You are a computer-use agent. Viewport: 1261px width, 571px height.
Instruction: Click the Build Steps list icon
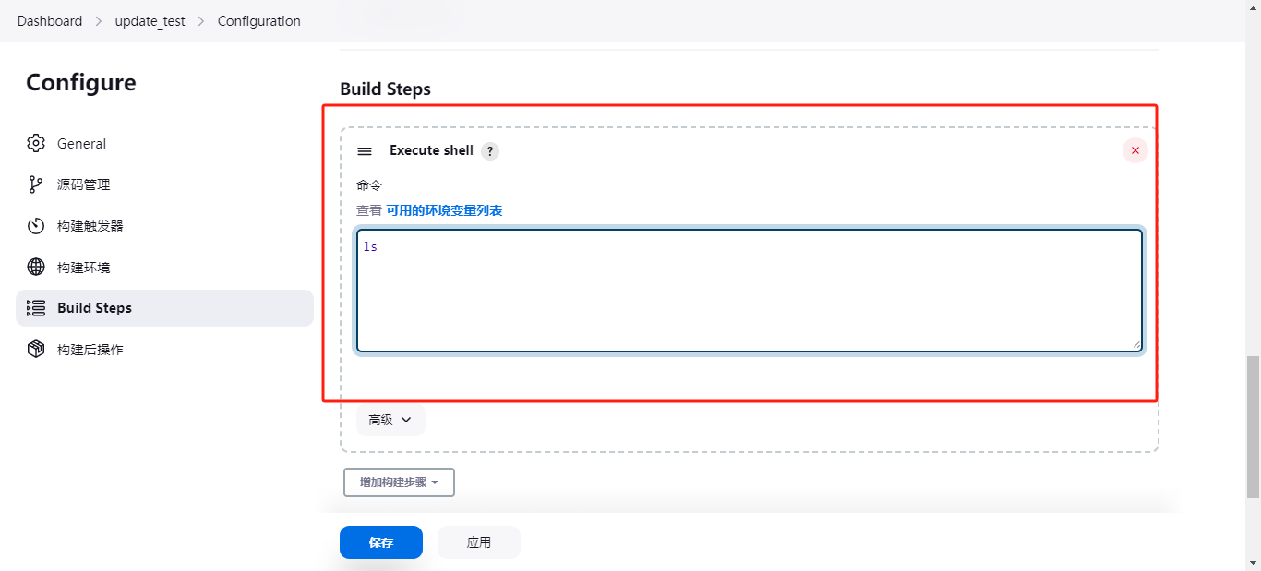(x=36, y=308)
